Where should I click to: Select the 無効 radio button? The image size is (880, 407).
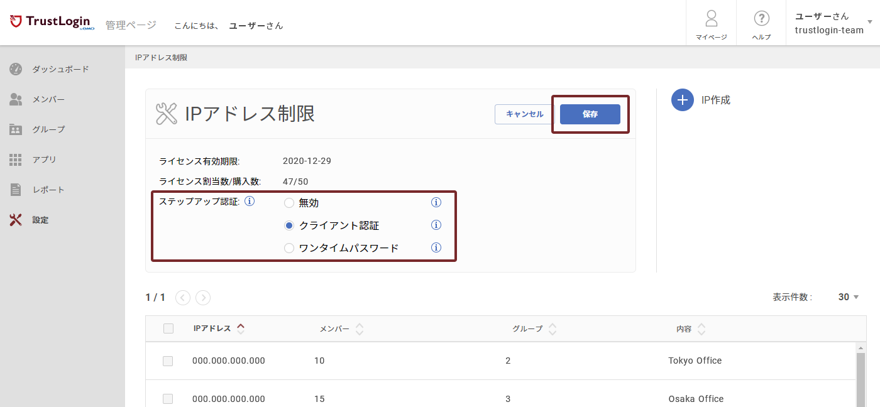tap(289, 203)
